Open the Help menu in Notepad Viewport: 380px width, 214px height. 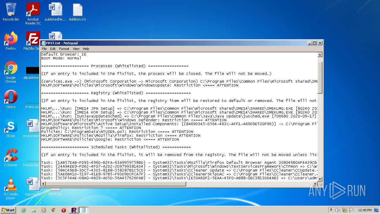[86, 49]
